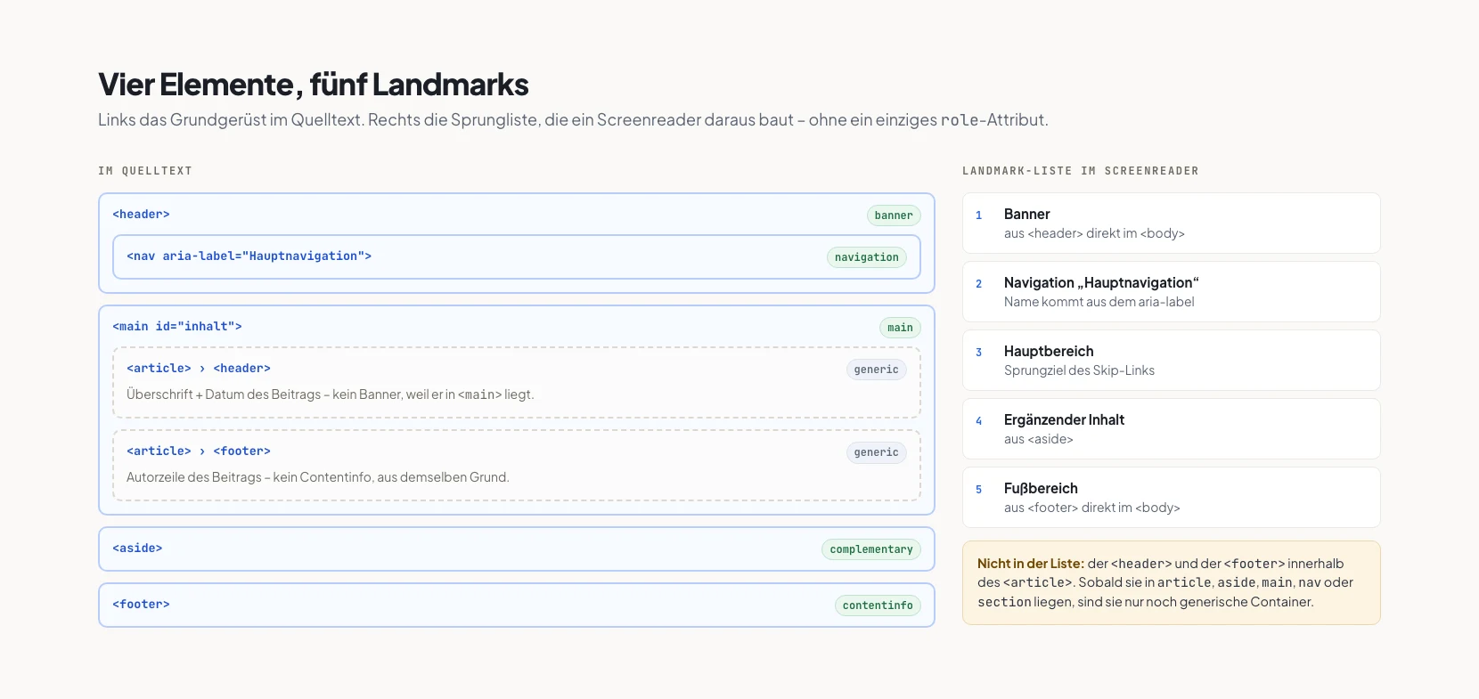The height and width of the screenshot is (699, 1479).
Task: Select the main role badge
Action: pyautogui.click(x=900, y=328)
